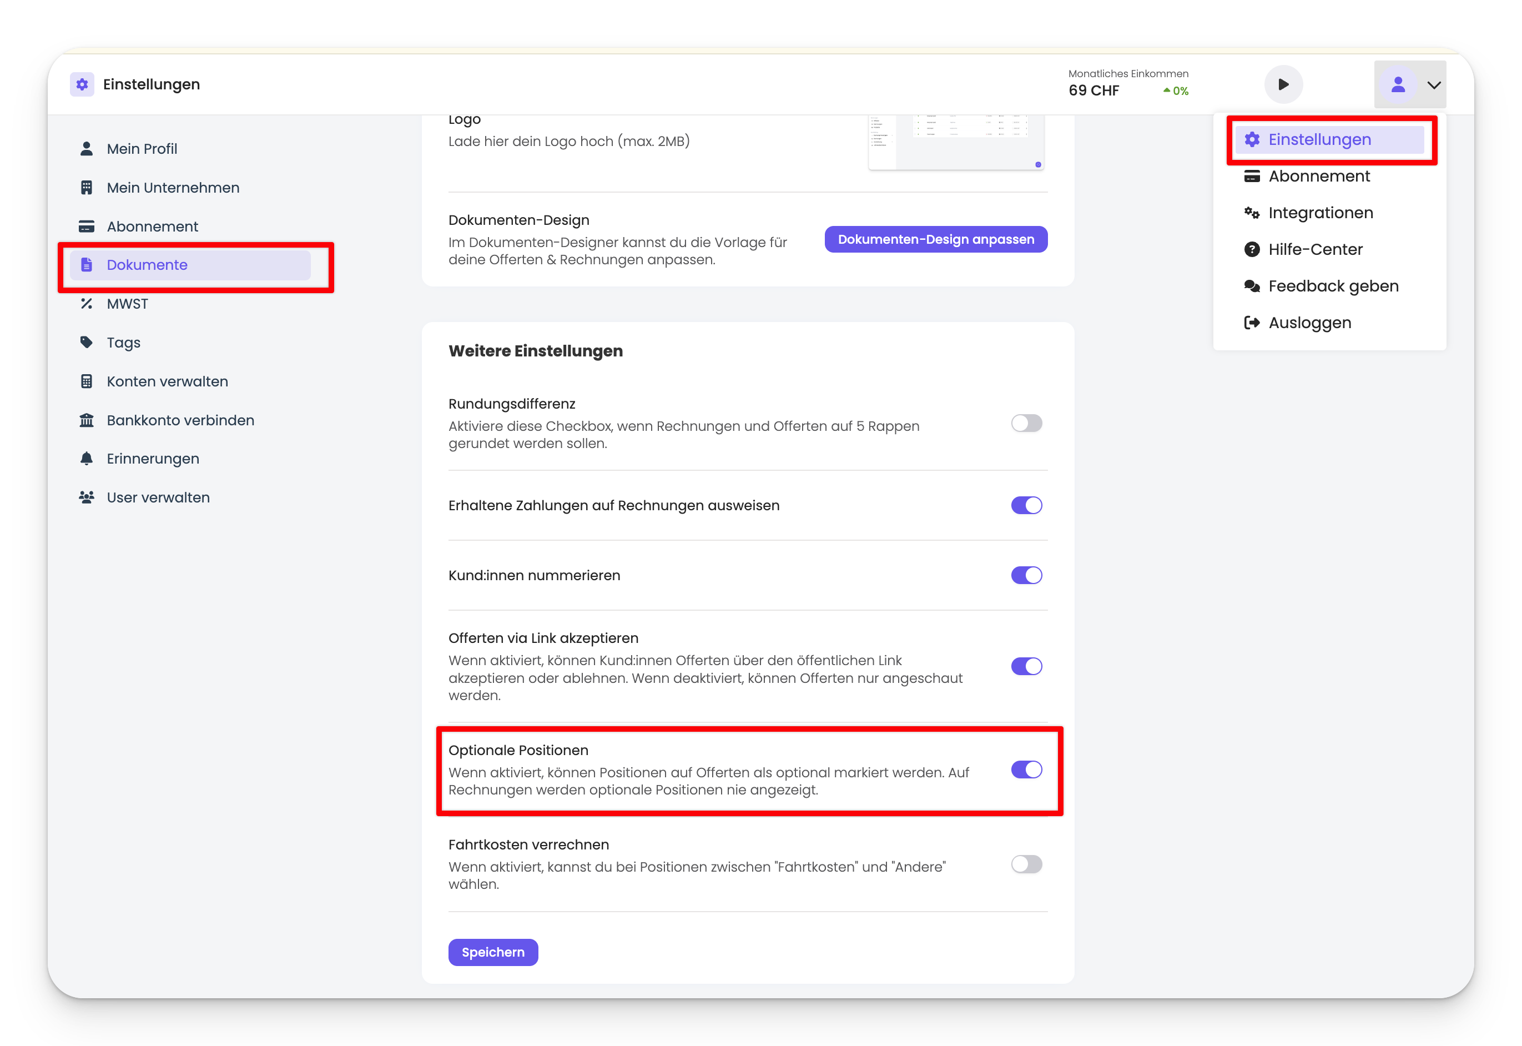The image size is (1522, 1046).
Task: Enable the Rundungsdifferenz toggle
Action: click(x=1026, y=424)
